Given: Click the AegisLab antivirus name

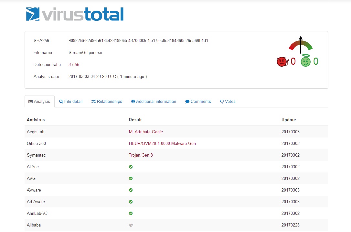Looking at the screenshot, I should (36, 132).
